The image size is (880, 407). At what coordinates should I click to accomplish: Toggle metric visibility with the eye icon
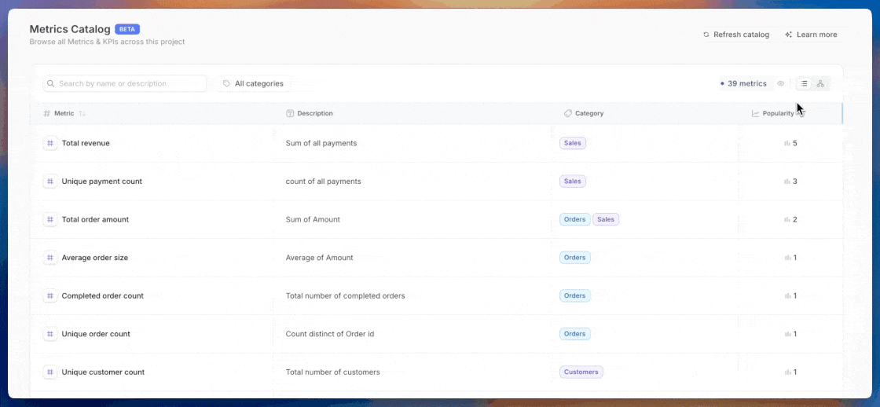tap(781, 83)
